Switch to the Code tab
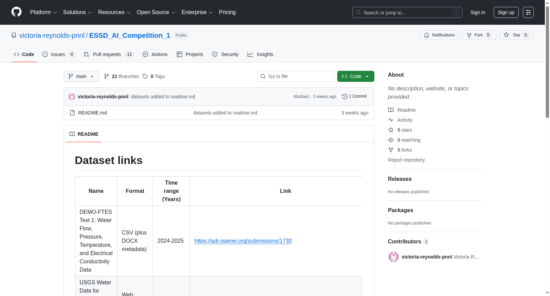The image size is (550, 296). (x=24, y=54)
